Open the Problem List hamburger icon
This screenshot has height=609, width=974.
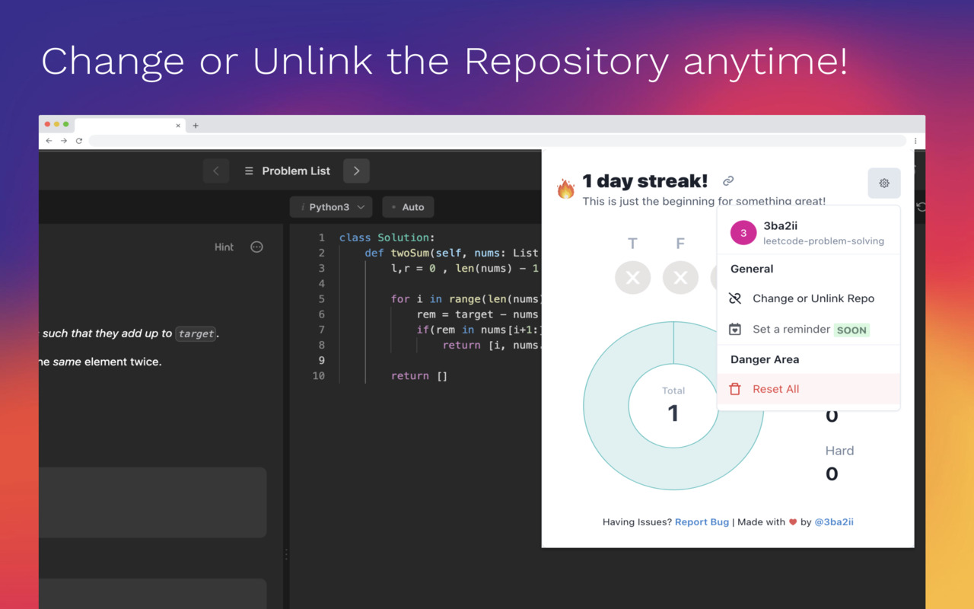(248, 171)
